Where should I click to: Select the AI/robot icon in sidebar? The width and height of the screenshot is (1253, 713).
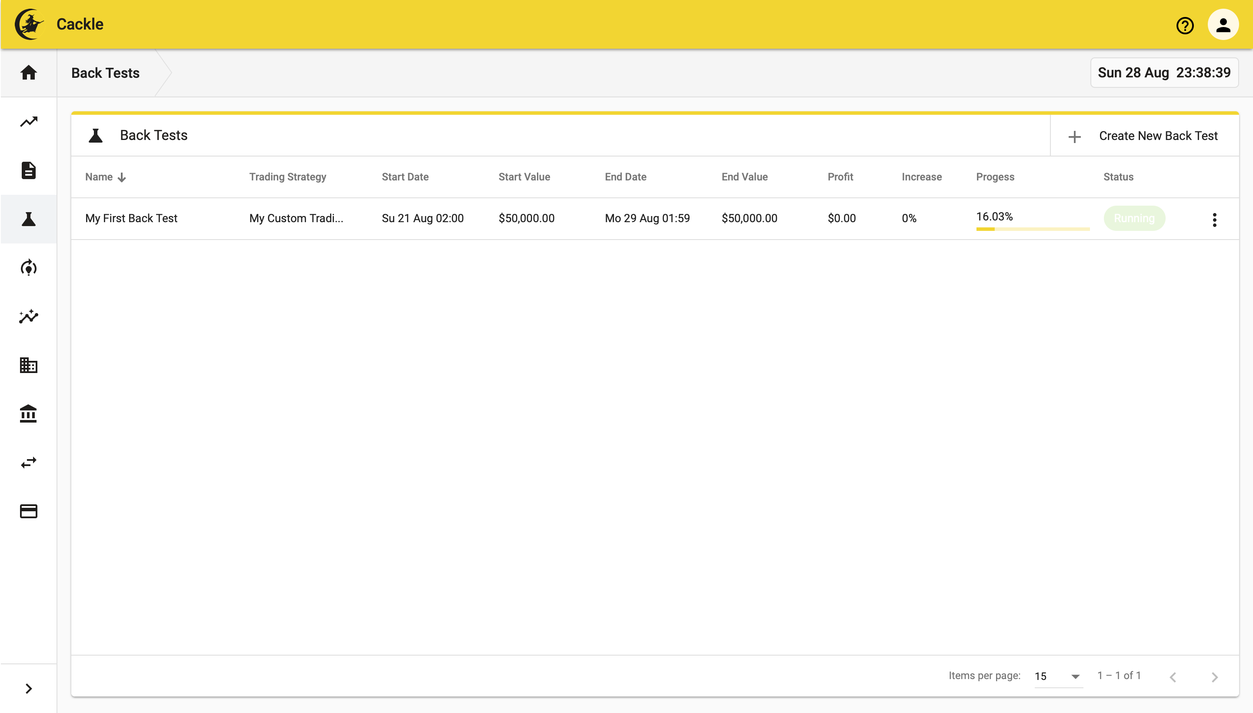point(28,267)
